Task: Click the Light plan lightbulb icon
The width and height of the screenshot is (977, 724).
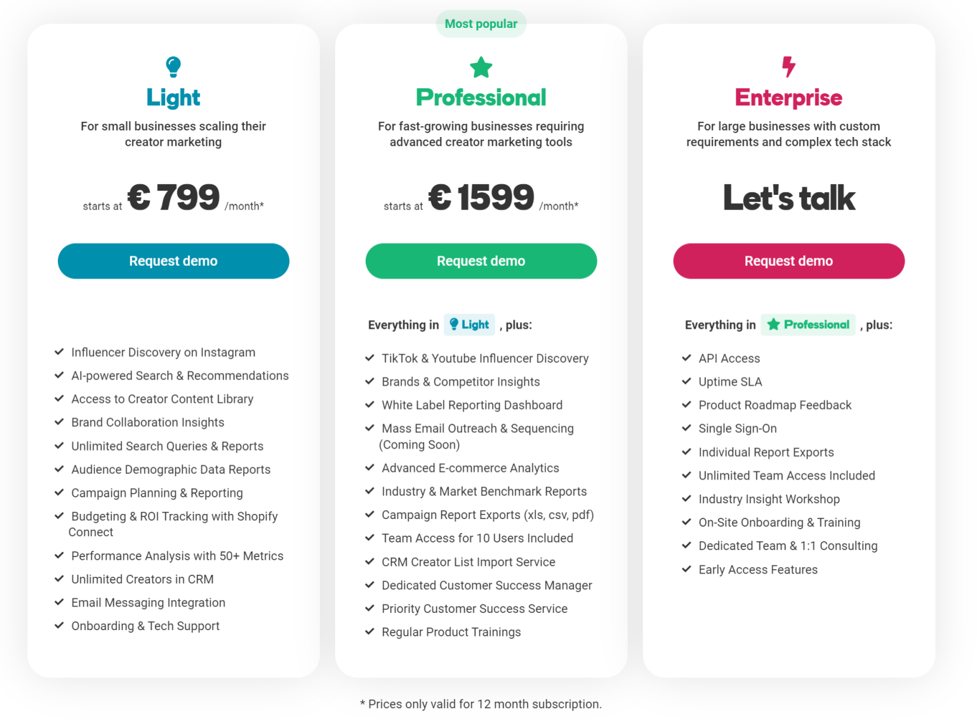Action: point(173,66)
